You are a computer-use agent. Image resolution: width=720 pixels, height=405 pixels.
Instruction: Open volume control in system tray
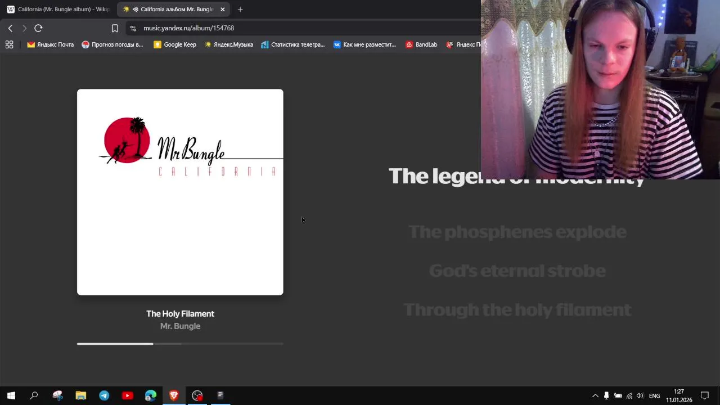click(640, 396)
